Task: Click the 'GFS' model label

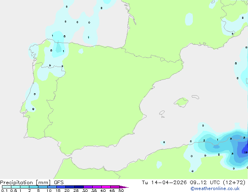Action: (59, 183)
